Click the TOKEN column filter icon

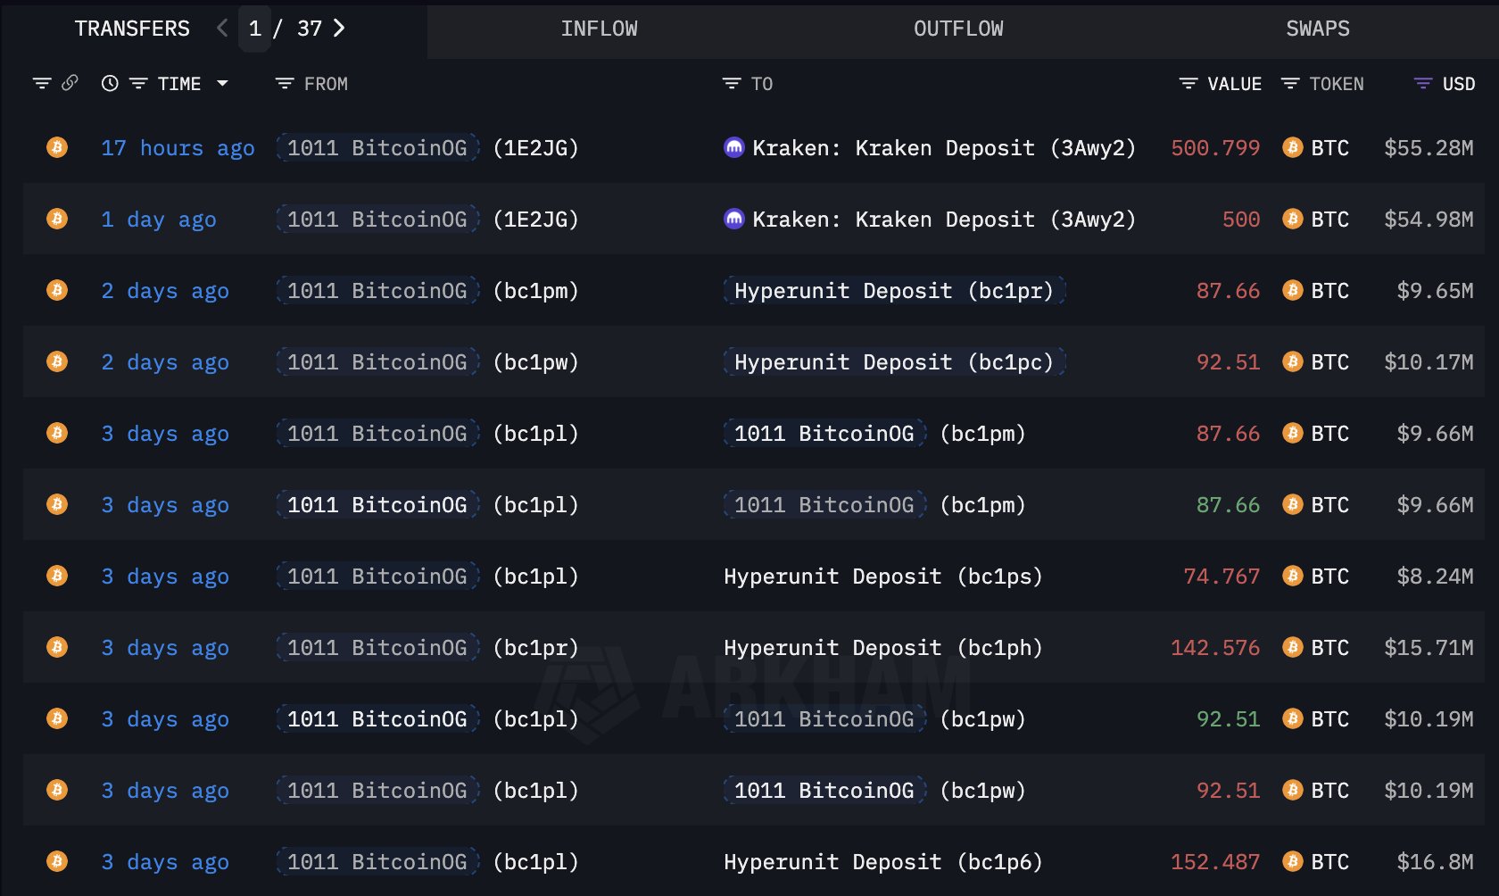(1290, 83)
